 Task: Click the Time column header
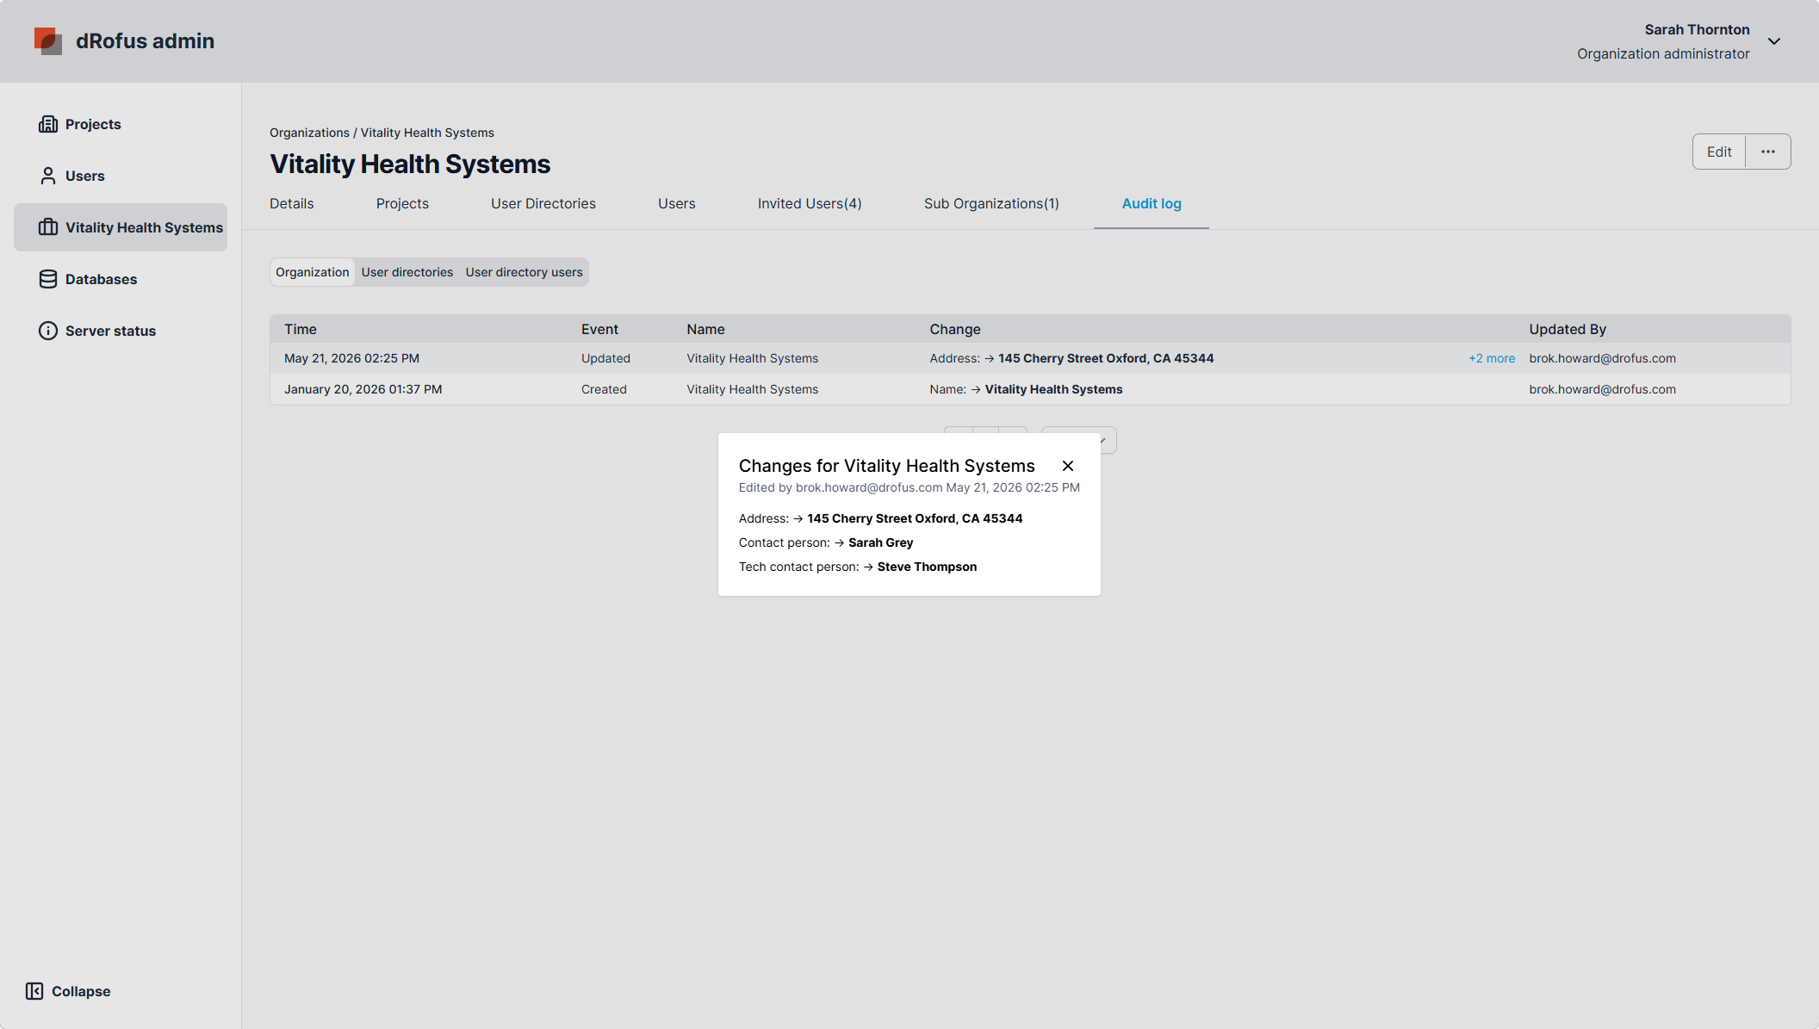[x=301, y=329]
